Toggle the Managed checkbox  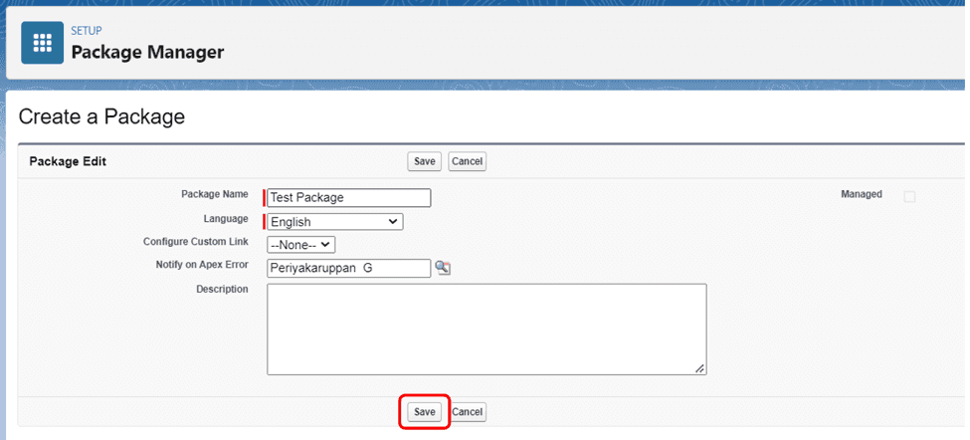tap(909, 197)
